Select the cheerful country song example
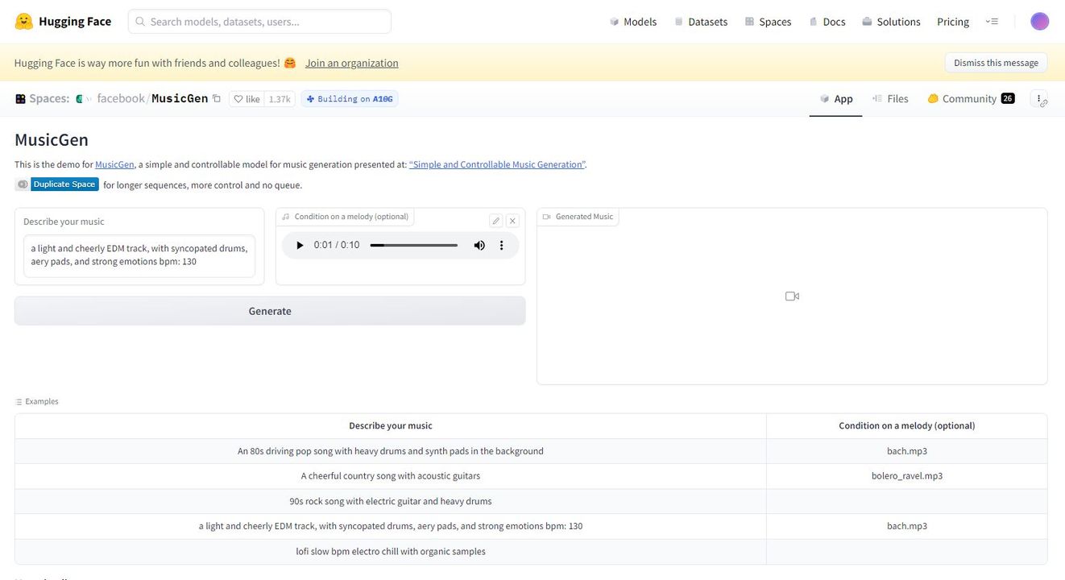1065x580 pixels. (391, 476)
